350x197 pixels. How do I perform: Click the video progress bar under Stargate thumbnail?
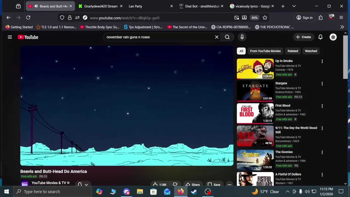click(255, 101)
